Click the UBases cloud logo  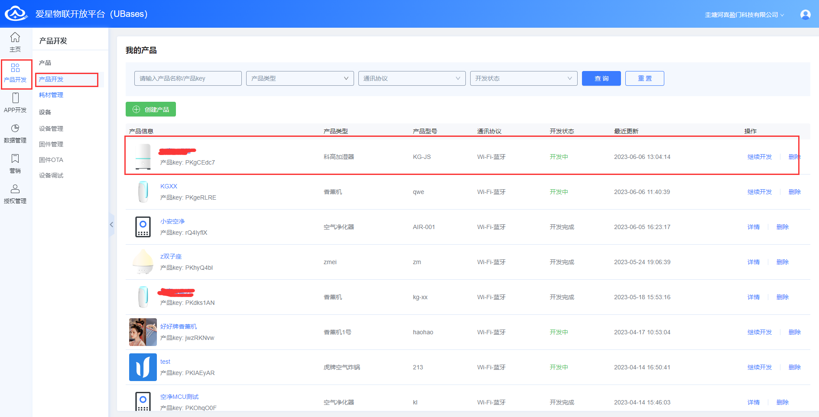pos(16,13)
